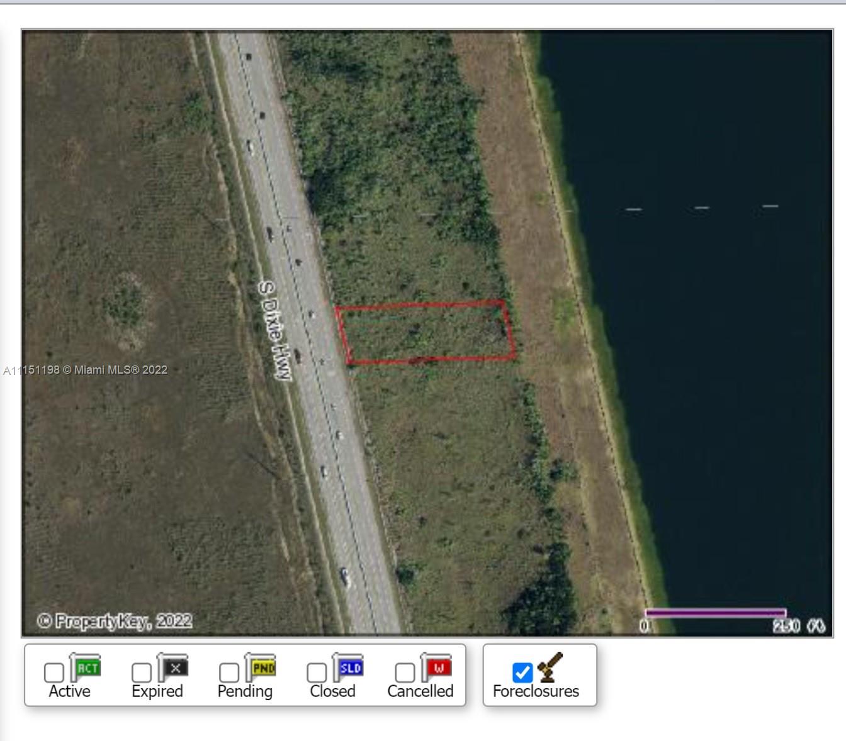Uncheck the Foreclosures checkbox
Image resolution: width=846 pixels, height=741 pixels.
[522, 672]
